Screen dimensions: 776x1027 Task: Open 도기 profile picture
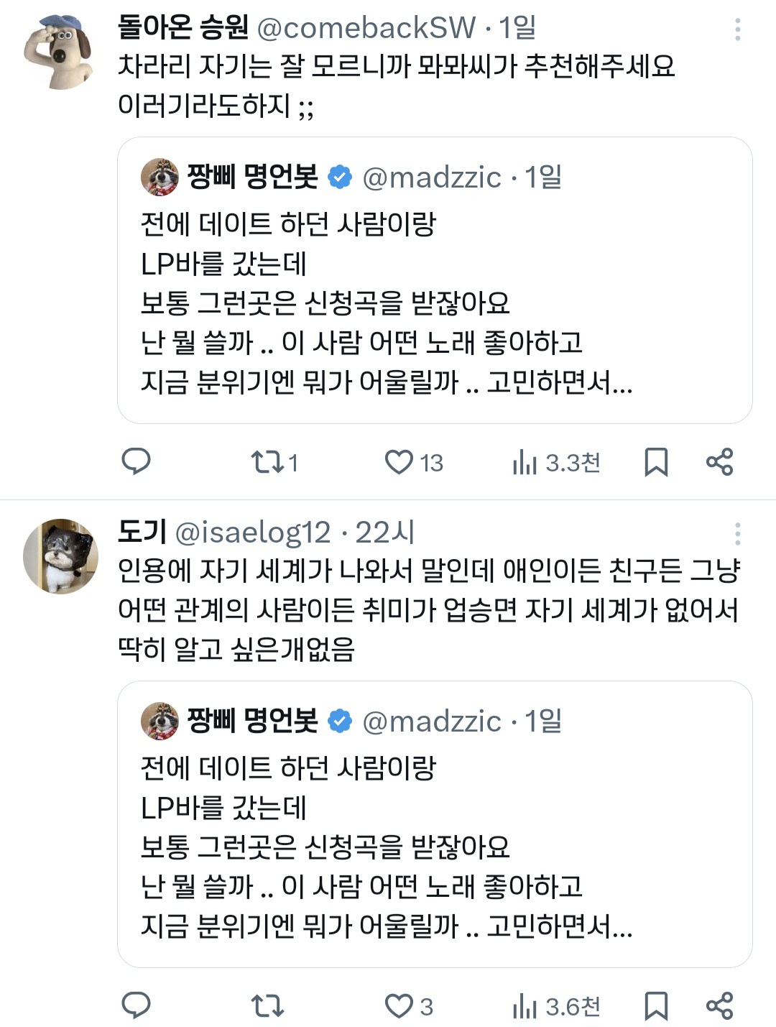point(60,556)
